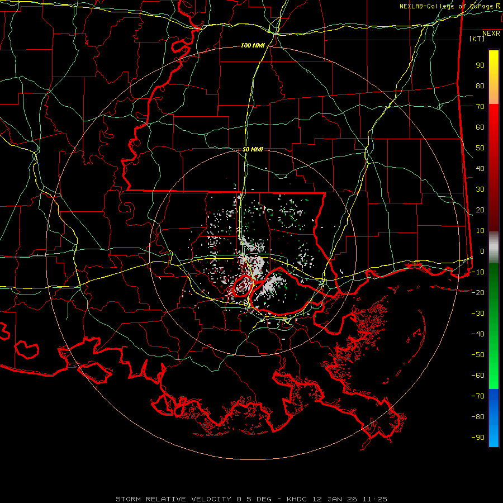
Task: Click the -10 knot scale label
Action: 478,272
